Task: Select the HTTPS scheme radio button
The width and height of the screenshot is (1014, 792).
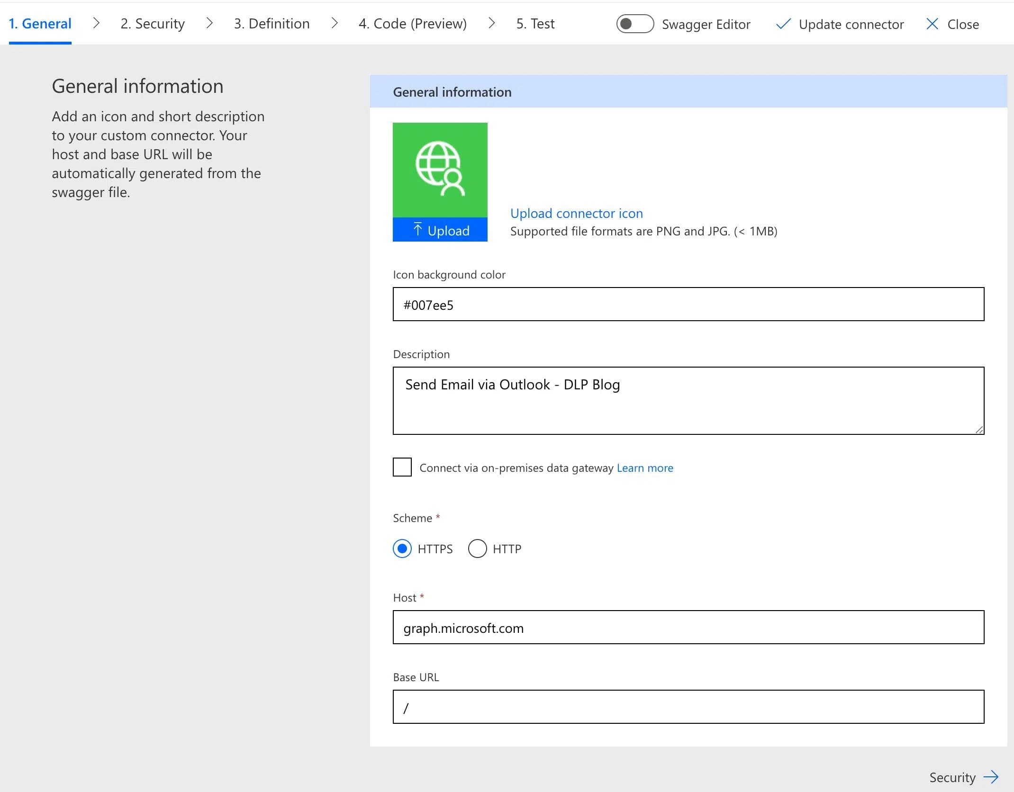Action: pyautogui.click(x=402, y=549)
